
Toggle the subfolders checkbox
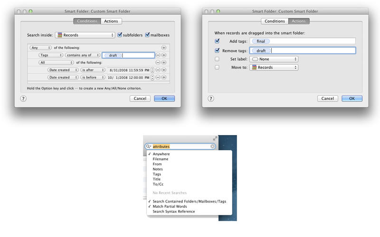[120, 35]
